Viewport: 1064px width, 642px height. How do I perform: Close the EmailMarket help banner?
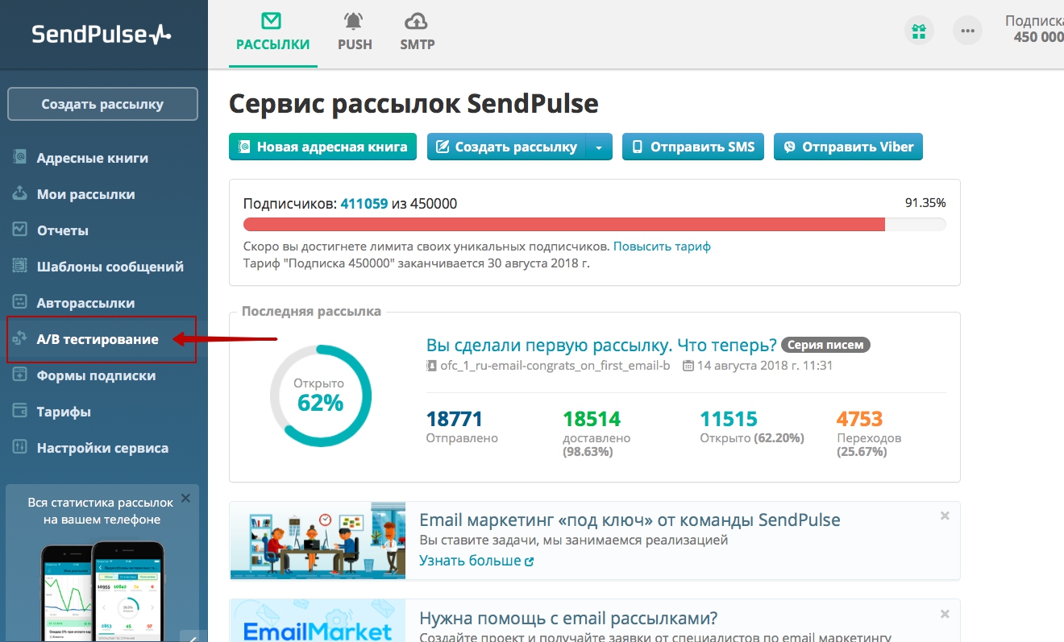point(945,613)
